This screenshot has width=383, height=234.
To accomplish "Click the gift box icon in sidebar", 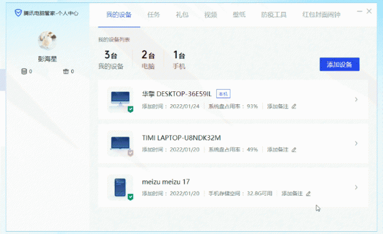I will (x=66, y=71).
